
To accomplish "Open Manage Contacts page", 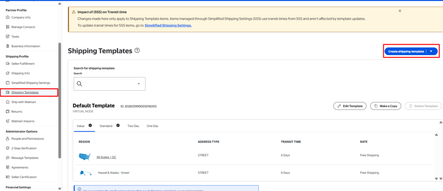I will click(23, 27).
